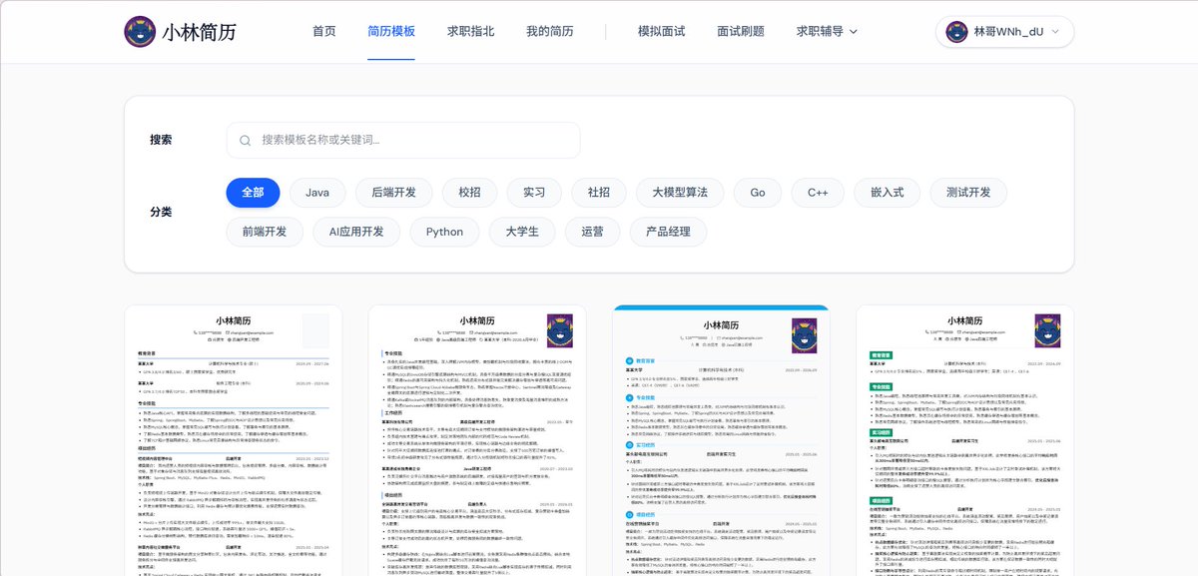This screenshot has width=1198, height=576.
Task: Open 求职指北 nav item
Action: [x=471, y=32]
